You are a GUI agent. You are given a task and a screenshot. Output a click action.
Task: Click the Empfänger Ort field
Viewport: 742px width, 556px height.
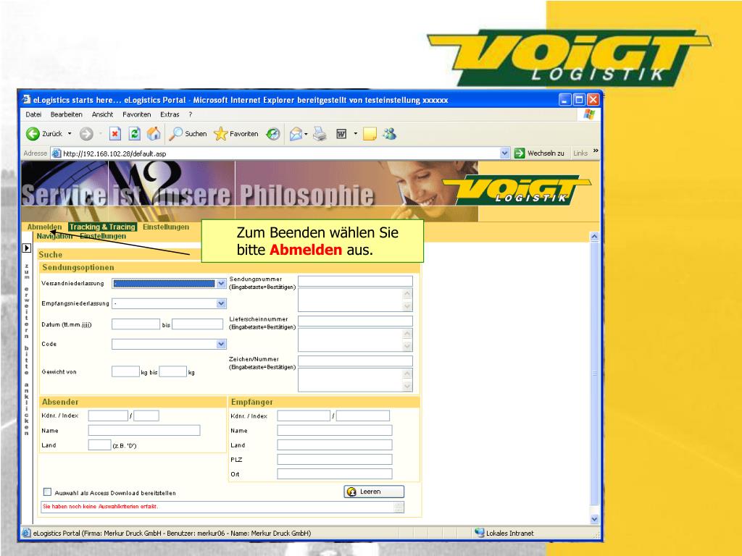click(x=335, y=473)
